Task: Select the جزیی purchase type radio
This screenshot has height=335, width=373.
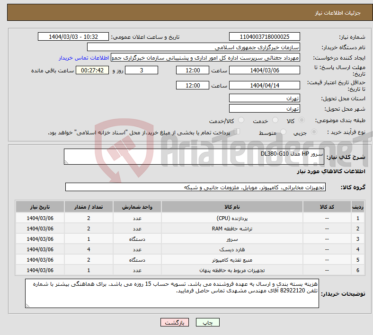Action: tap(314, 132)
